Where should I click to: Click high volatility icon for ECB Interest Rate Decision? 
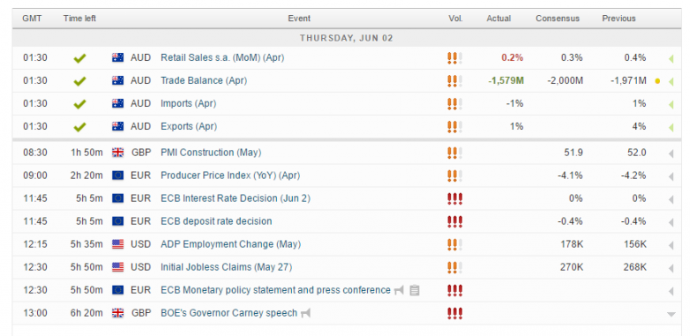[x=454, y=198]
